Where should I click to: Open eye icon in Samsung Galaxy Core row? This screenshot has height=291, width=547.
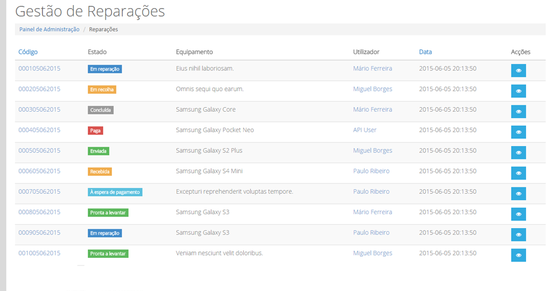coord(518,112)
